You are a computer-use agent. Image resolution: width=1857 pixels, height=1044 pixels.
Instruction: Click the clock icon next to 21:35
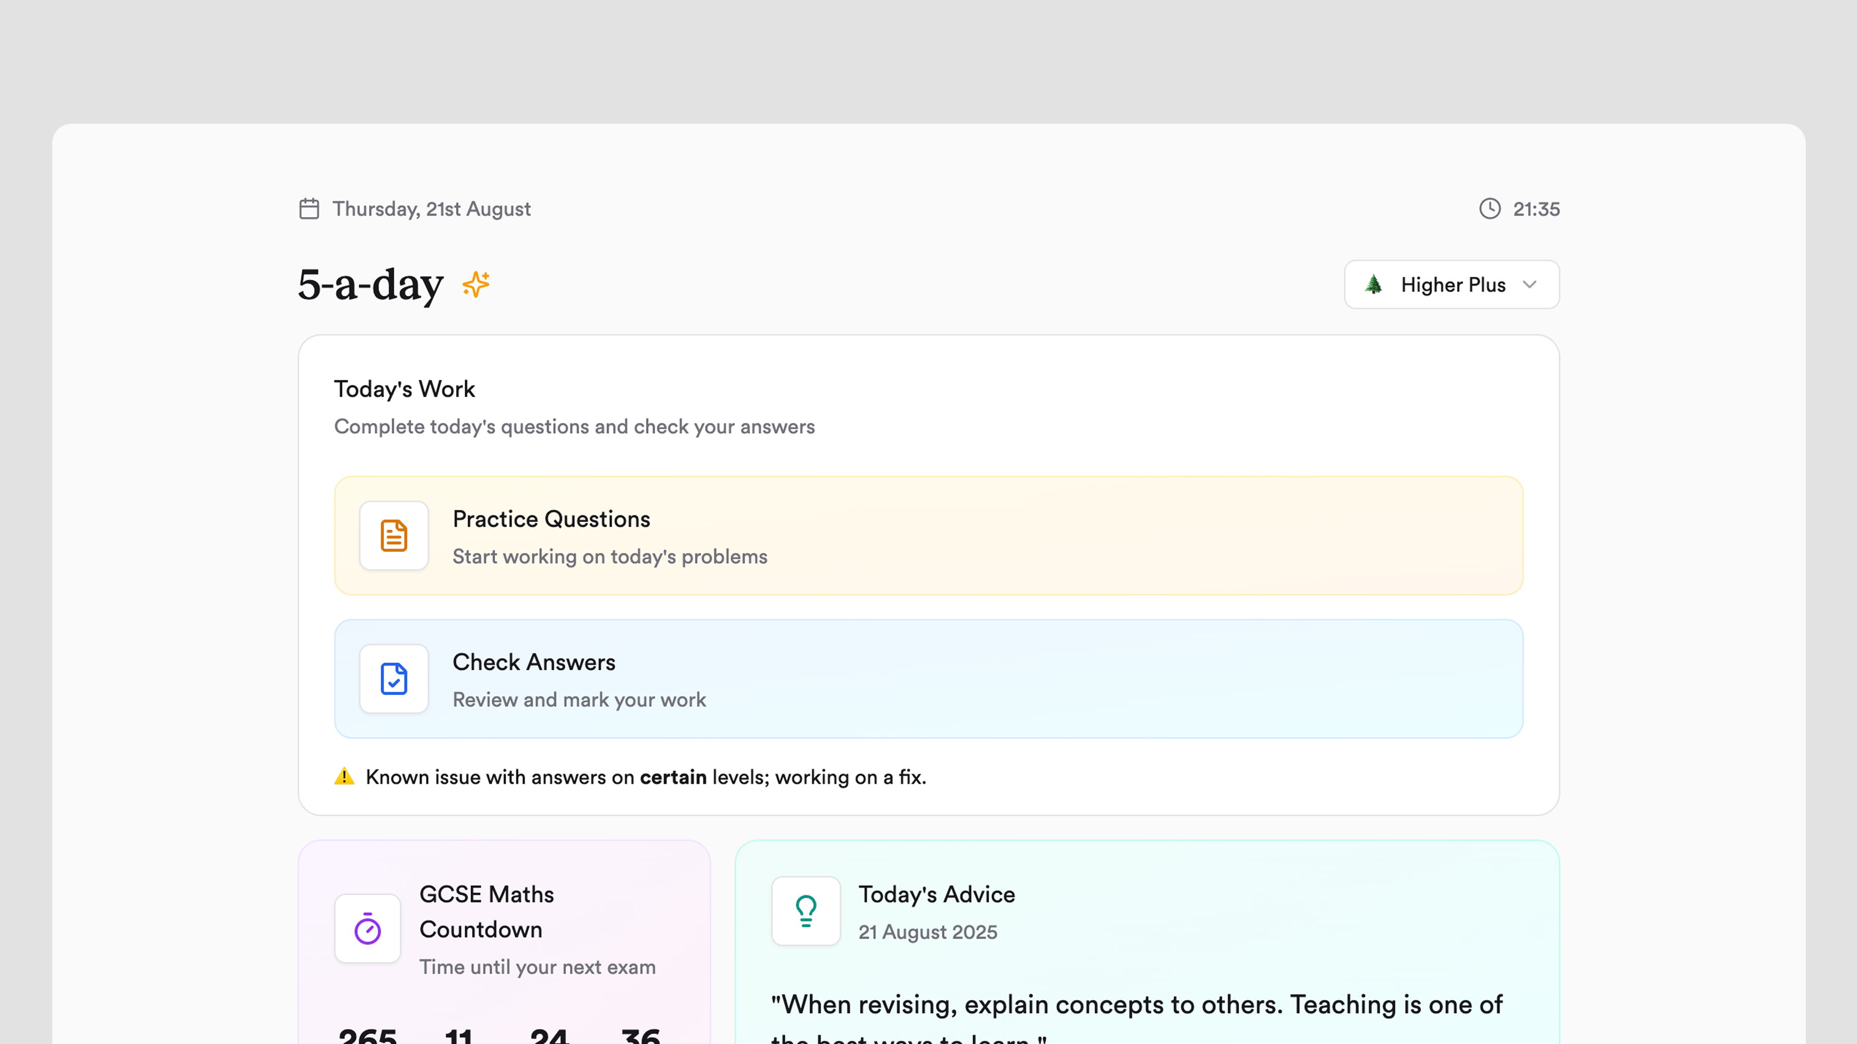[x=1490, y=209]
